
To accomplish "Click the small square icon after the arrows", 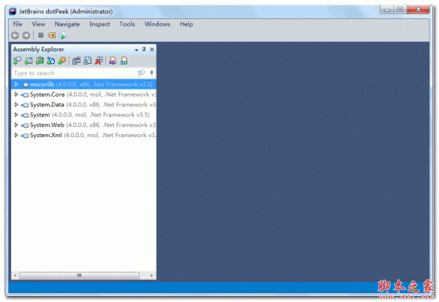I will (41, 35).
